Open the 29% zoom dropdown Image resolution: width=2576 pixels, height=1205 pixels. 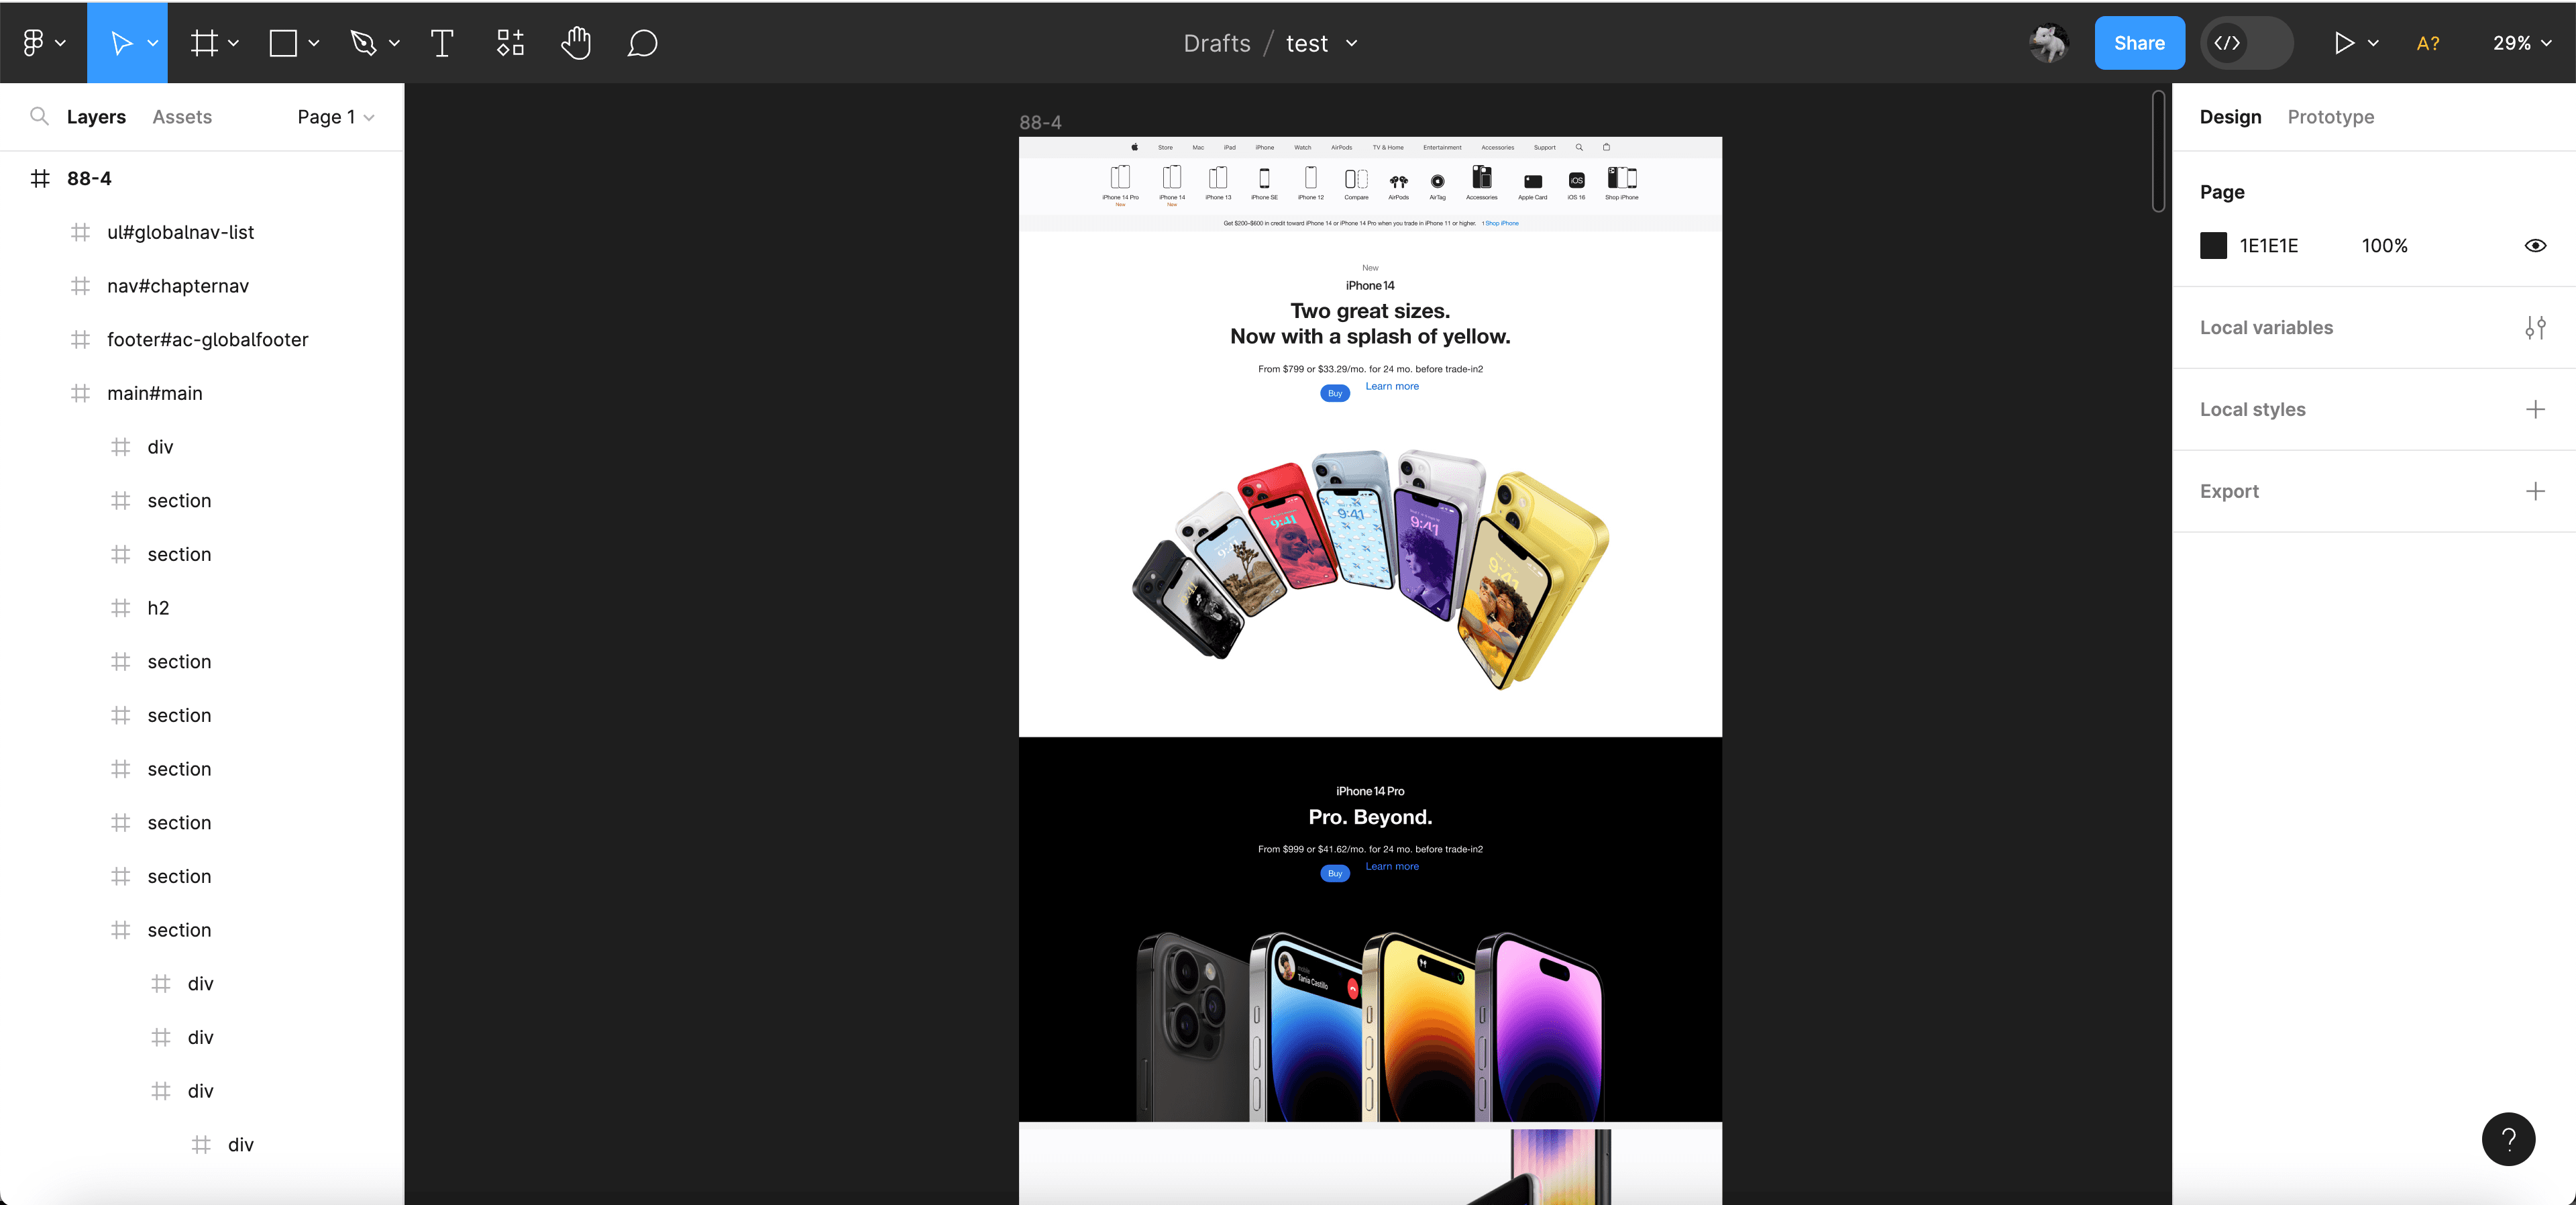coord(2521,43)
